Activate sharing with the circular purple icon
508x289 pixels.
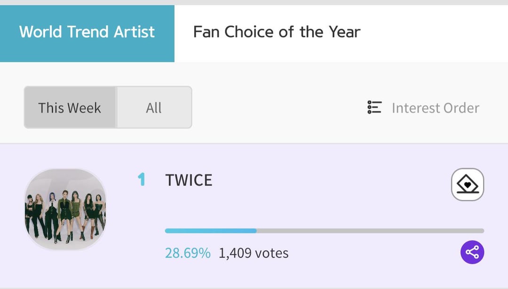(473, 251)
